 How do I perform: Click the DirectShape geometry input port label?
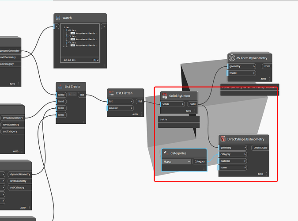226,148
